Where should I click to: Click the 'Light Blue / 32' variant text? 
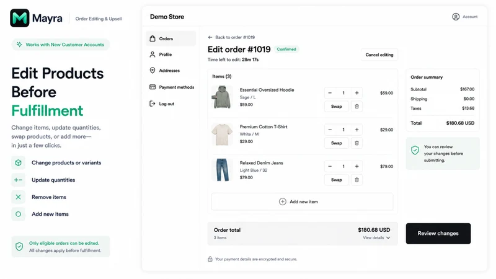(x=254, y=170)
